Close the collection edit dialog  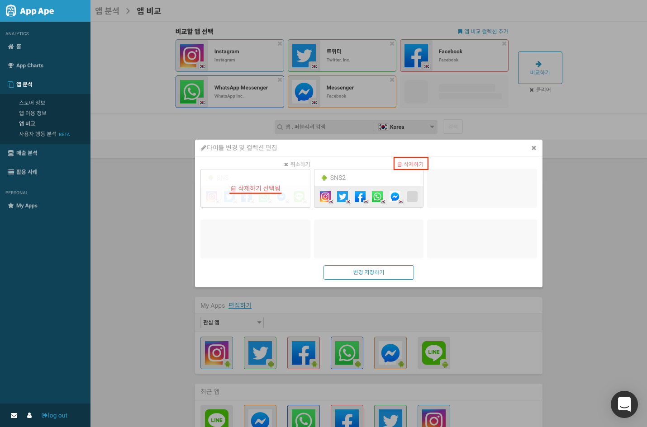point(534,148)
